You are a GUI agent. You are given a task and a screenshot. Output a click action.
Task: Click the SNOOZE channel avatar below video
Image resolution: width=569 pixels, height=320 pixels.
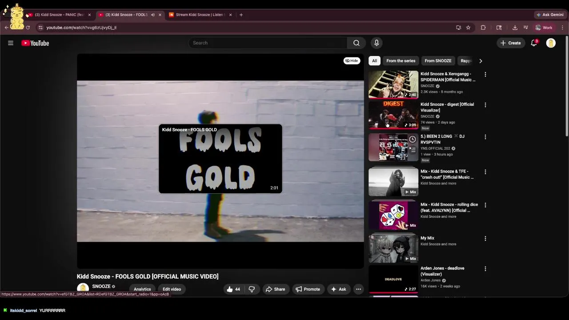tap(83, 289)
